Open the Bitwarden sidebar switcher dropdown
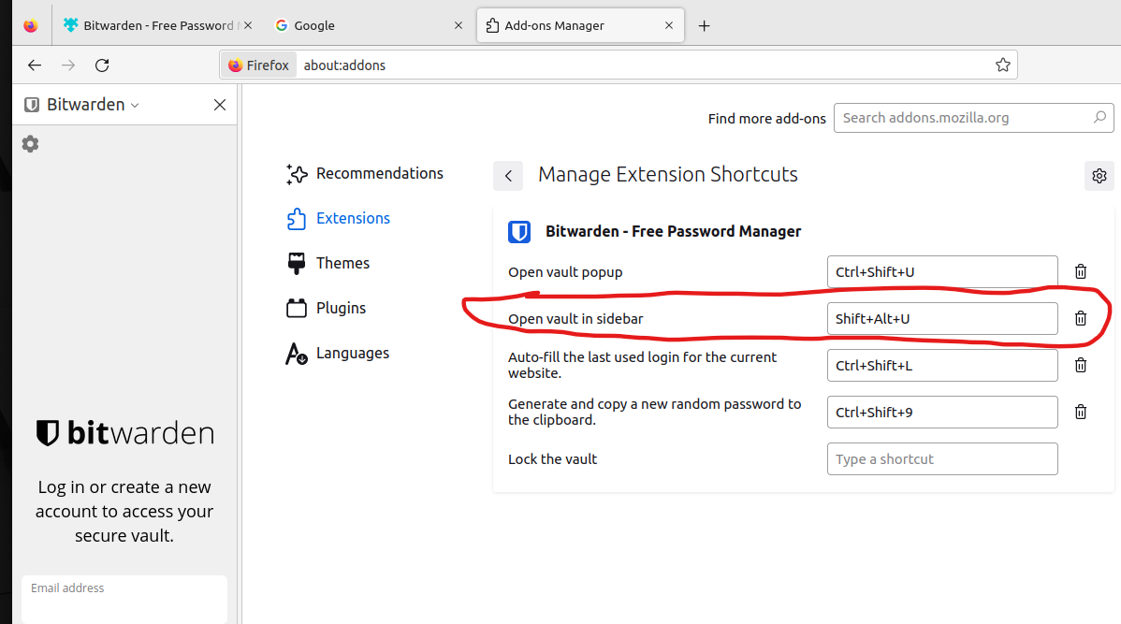This screenshot has width=1121, height=624. (81, 105)
